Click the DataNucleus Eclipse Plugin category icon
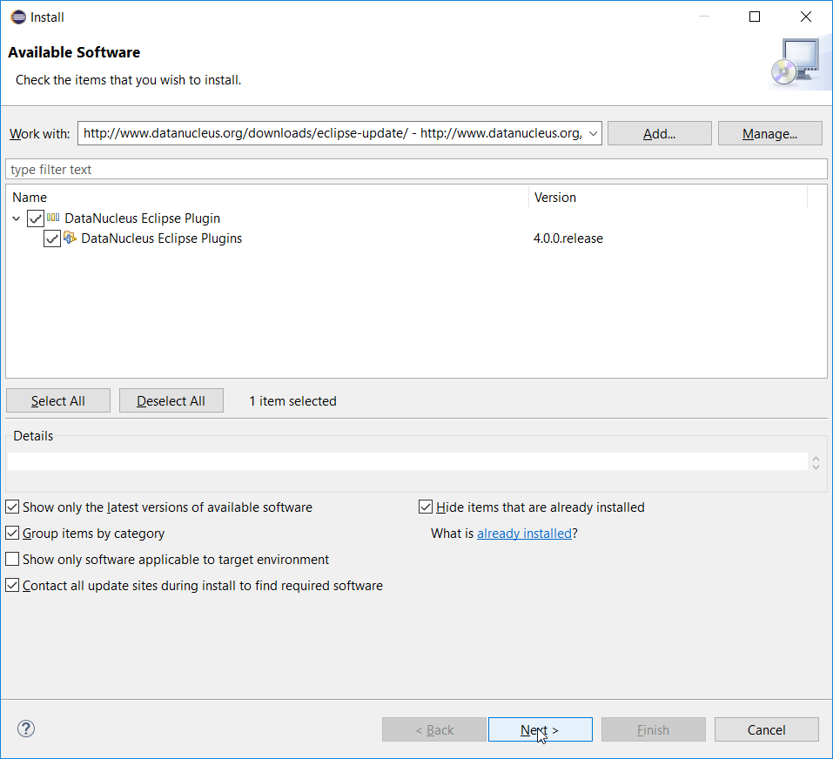This screenshot has width=833, height=759. pos(54,218)
